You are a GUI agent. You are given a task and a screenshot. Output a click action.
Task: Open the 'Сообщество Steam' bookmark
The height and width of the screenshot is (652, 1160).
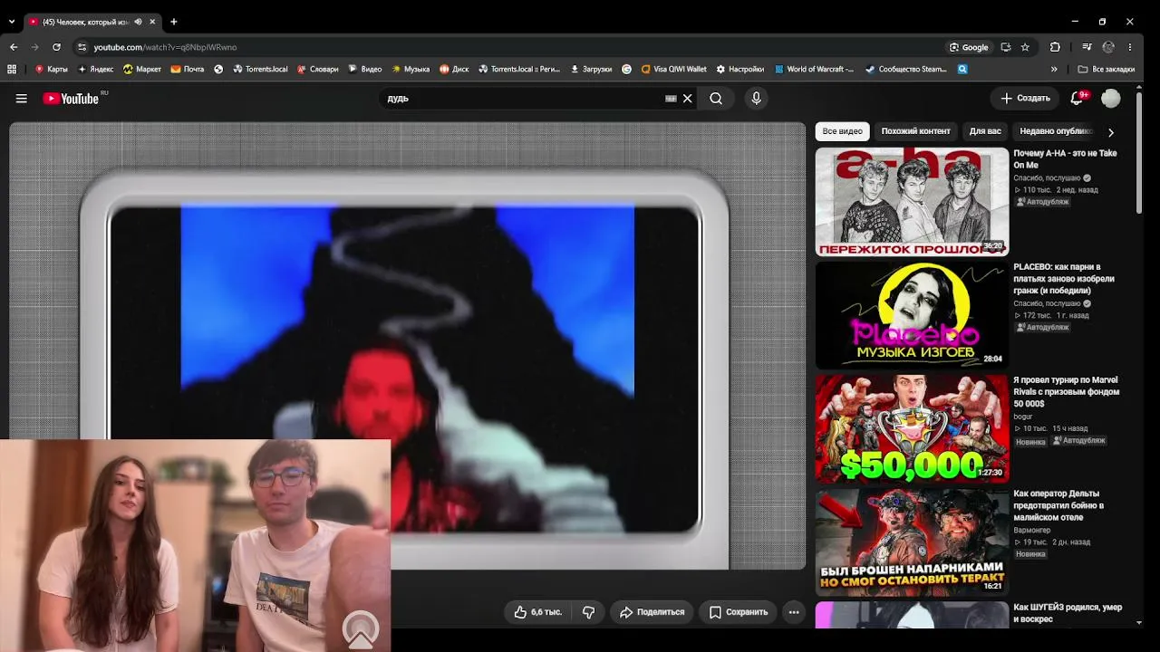pos(906,69)
